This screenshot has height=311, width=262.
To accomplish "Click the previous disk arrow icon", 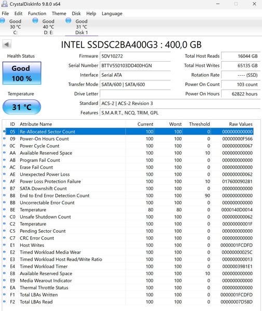I will [x=7, y=44].
